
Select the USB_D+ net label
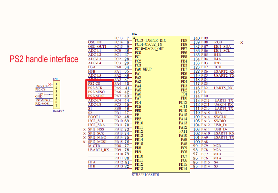click(221, 125)
